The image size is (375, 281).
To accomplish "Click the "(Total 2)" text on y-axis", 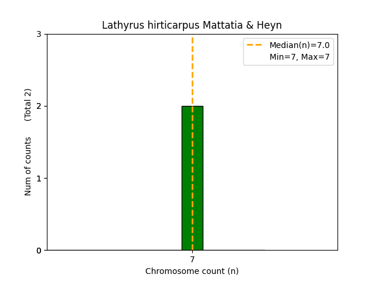I will click(x=28, y=105).
